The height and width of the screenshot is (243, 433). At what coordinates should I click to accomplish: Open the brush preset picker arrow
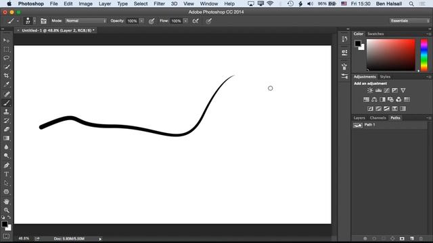[x=35, y=21]
